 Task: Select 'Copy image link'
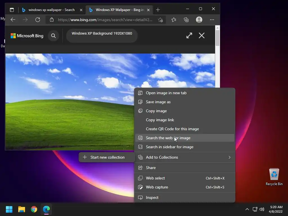click(185, 120)
